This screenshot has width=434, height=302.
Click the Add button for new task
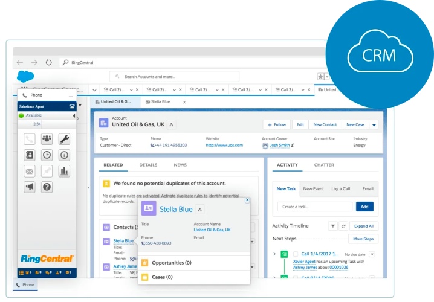tap(364, 207)
